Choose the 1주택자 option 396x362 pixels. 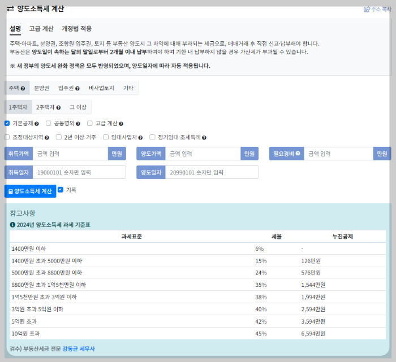point(18,107)
